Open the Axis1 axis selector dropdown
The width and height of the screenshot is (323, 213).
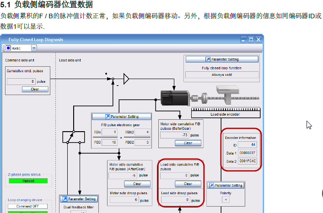[34, 48]
